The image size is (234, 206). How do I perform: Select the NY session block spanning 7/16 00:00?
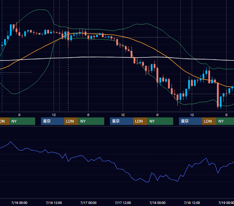point(22,121)
